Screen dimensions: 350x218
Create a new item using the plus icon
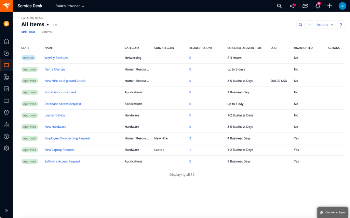coord(329,6)
